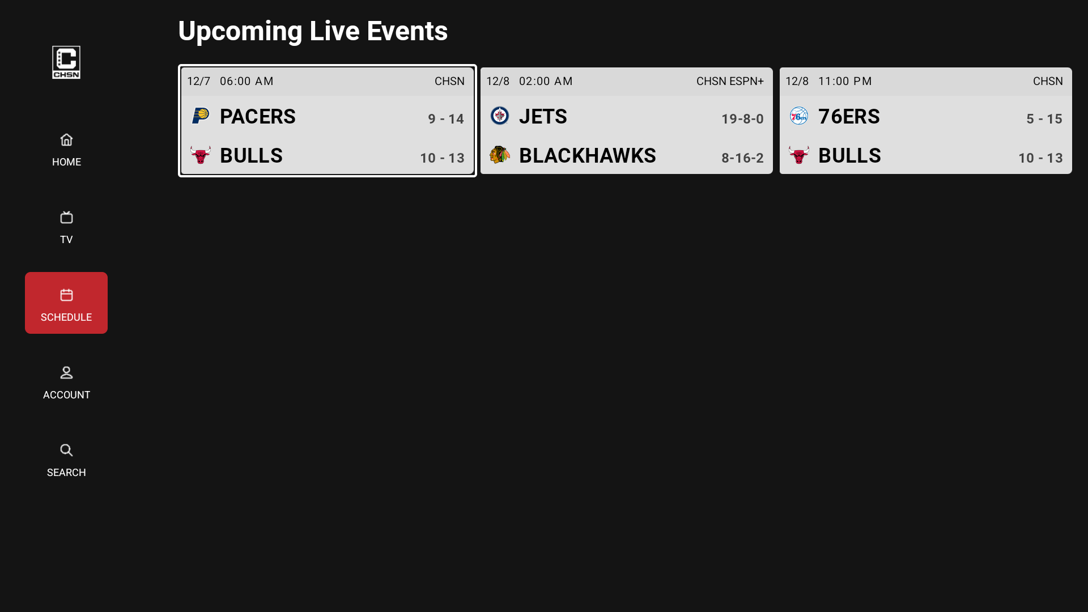Open the TV section icon
The width and height of the screenshot is (1088, 612).
[x=66, y=217]
